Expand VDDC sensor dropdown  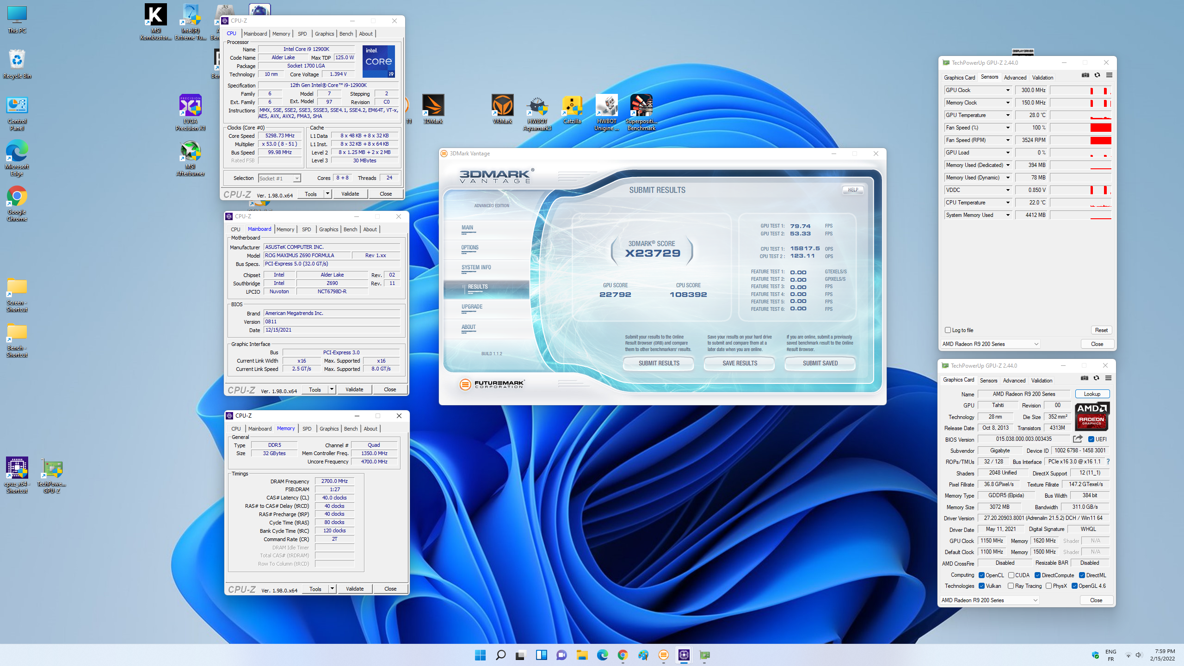coord(1008,190)
